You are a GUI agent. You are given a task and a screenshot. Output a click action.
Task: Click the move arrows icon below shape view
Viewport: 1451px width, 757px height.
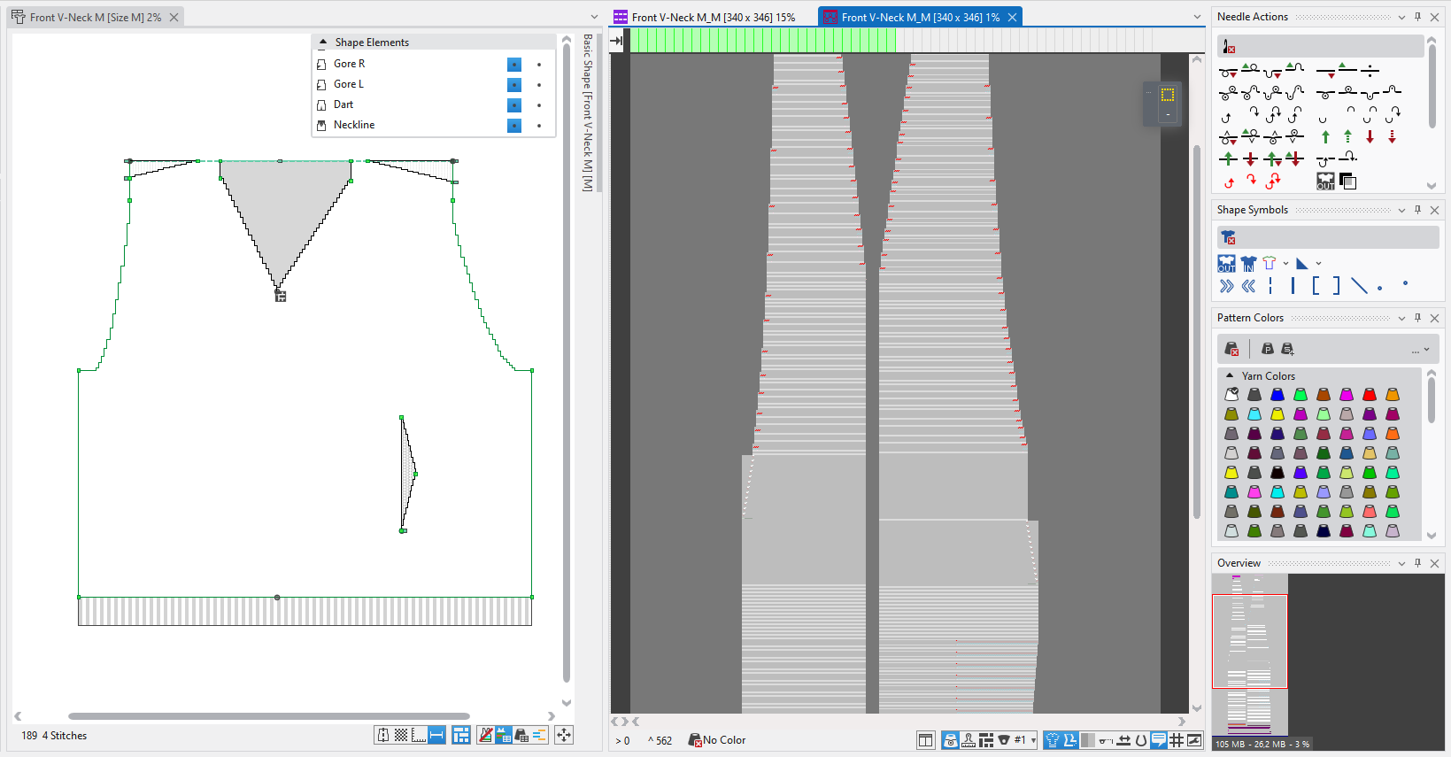tap(564, 735)
